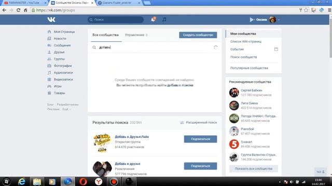Subscribe to Добавь в друзья community
Viewport: 332px width, 186px height.
(200, 166)
